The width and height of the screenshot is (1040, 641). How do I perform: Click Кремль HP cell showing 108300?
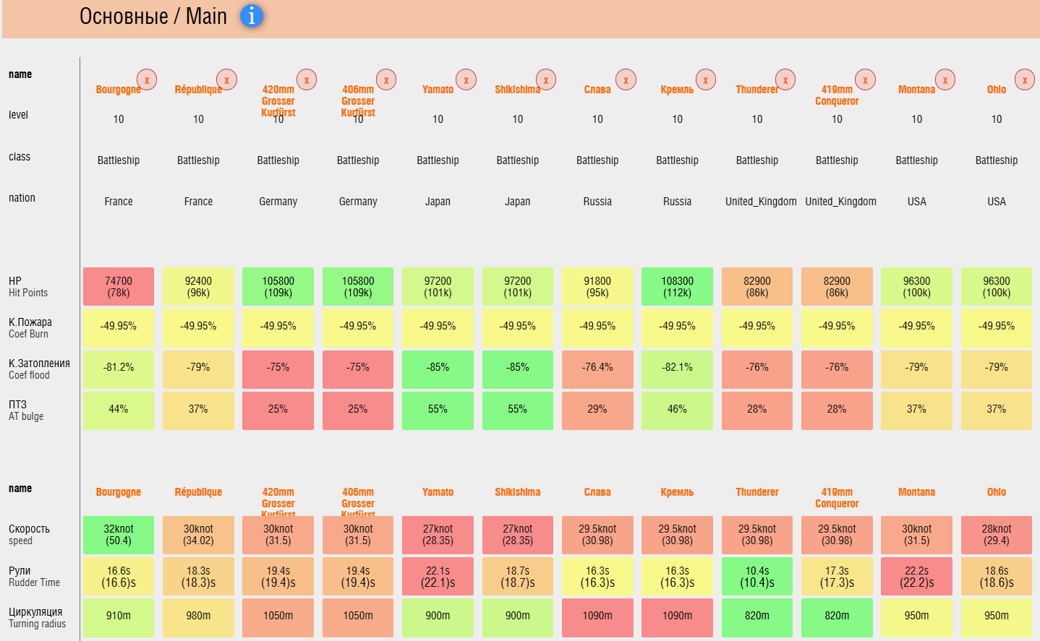click(677, 286)
